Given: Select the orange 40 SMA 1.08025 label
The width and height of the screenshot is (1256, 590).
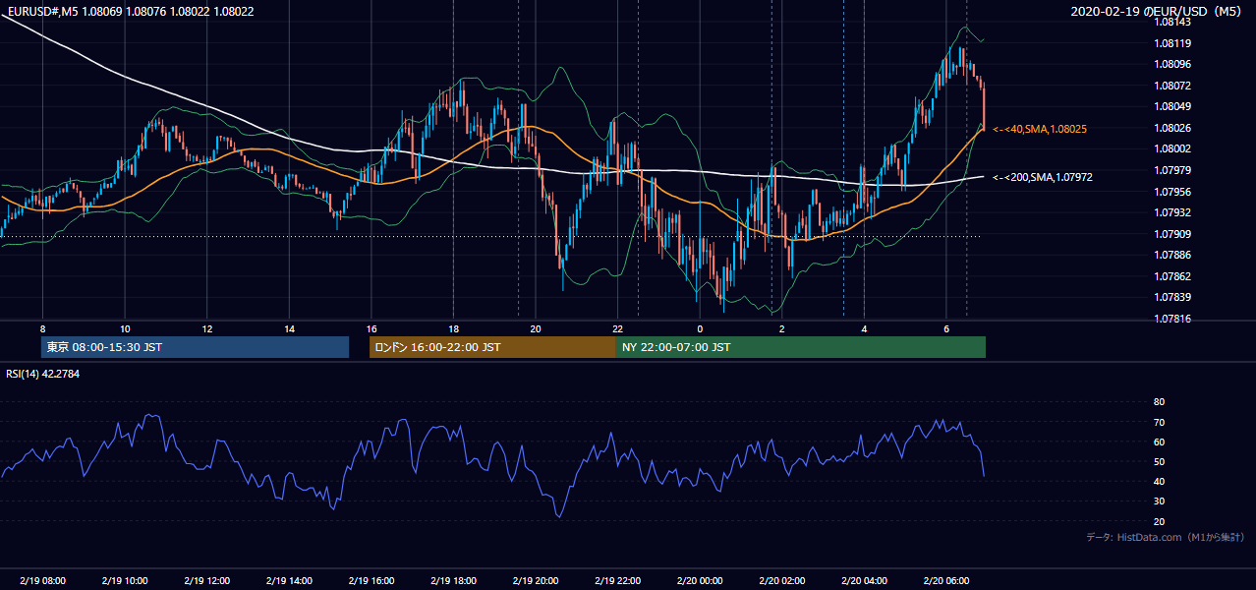Looking at the screenshot, I should click(x=1039, y=129).
